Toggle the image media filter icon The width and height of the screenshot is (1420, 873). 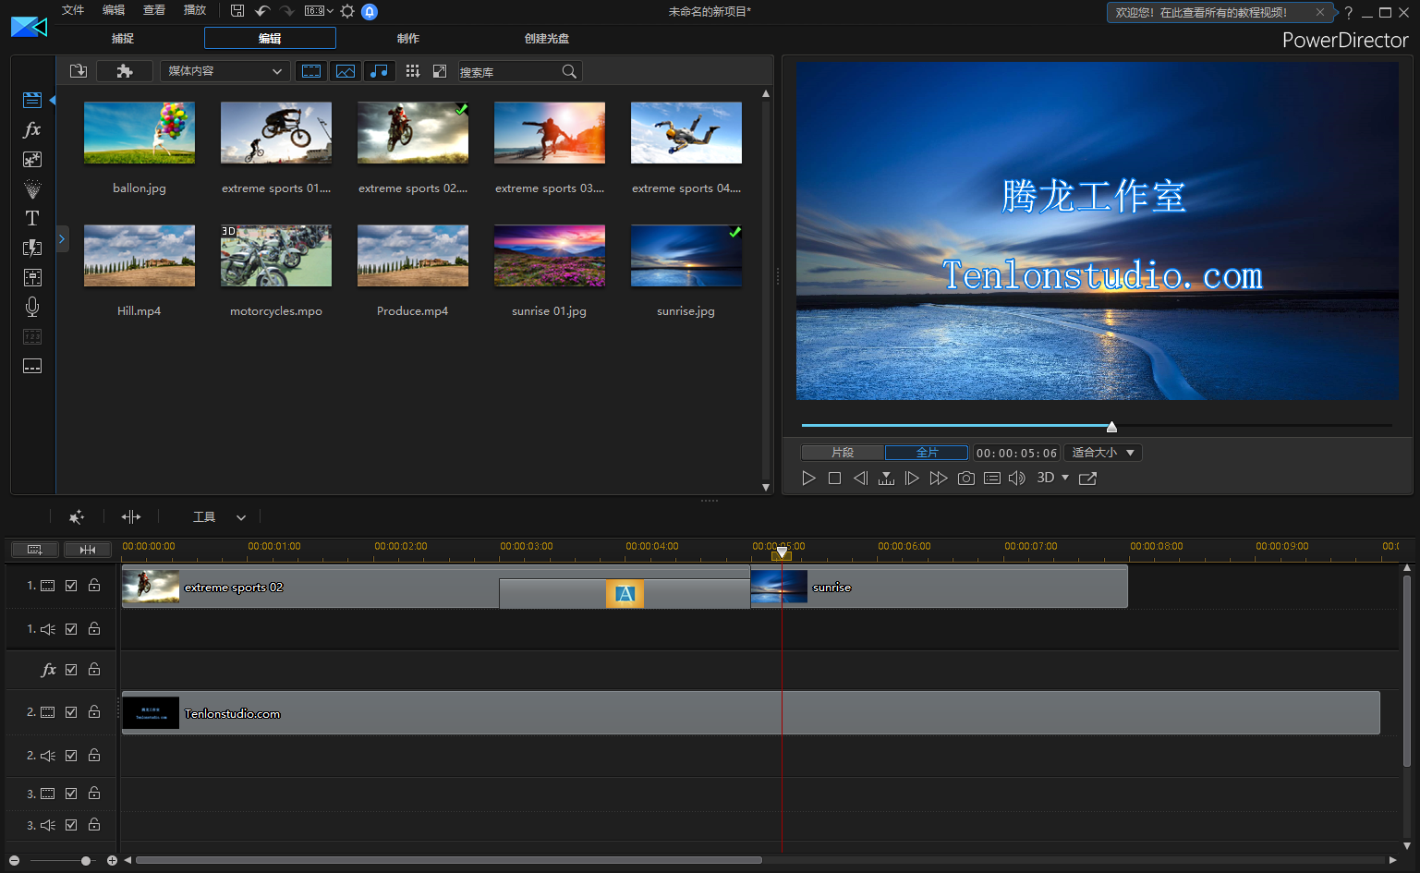[346, 71]
